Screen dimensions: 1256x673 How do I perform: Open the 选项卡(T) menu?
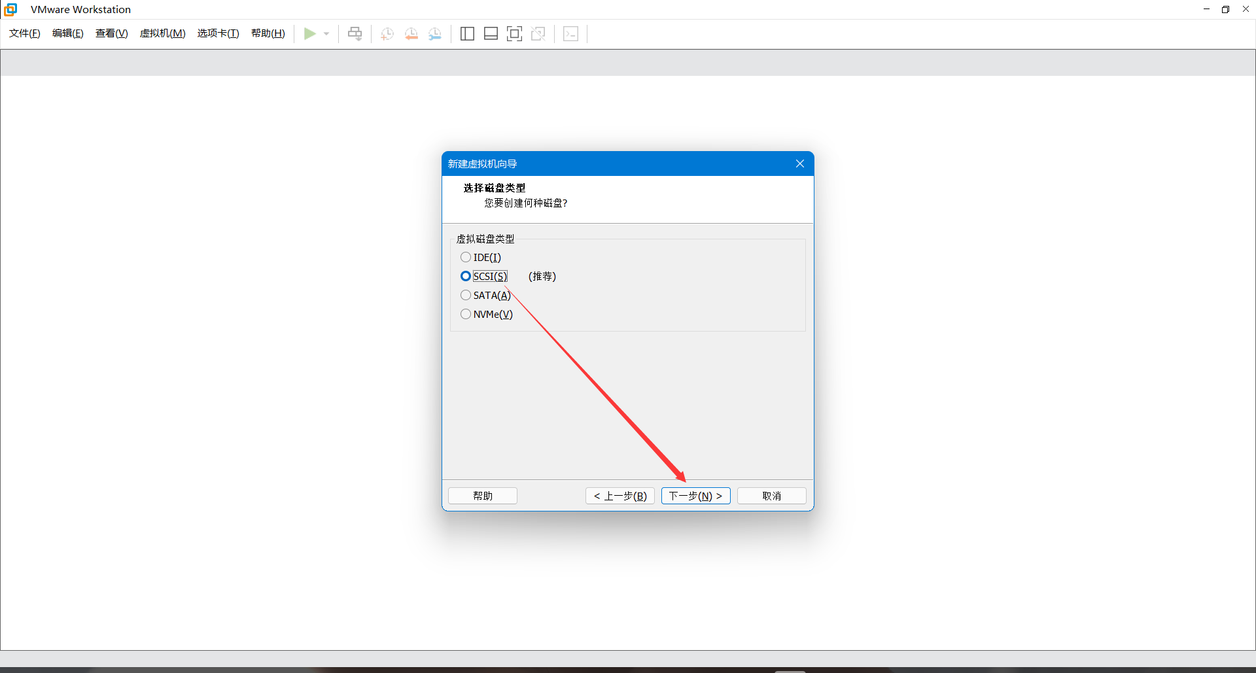(x=218, y=33)
